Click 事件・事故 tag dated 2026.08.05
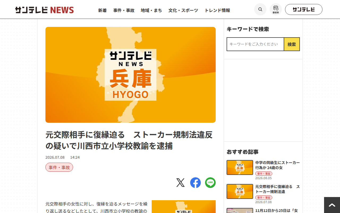The height and width of the screenshot is (213, 340). (x=264, y=174)
